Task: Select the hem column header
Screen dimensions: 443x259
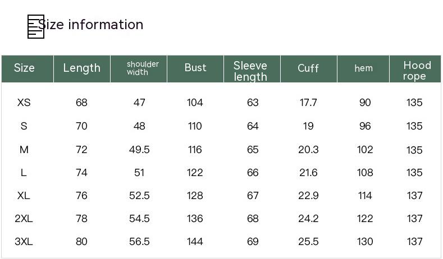Action: (363, 68)
